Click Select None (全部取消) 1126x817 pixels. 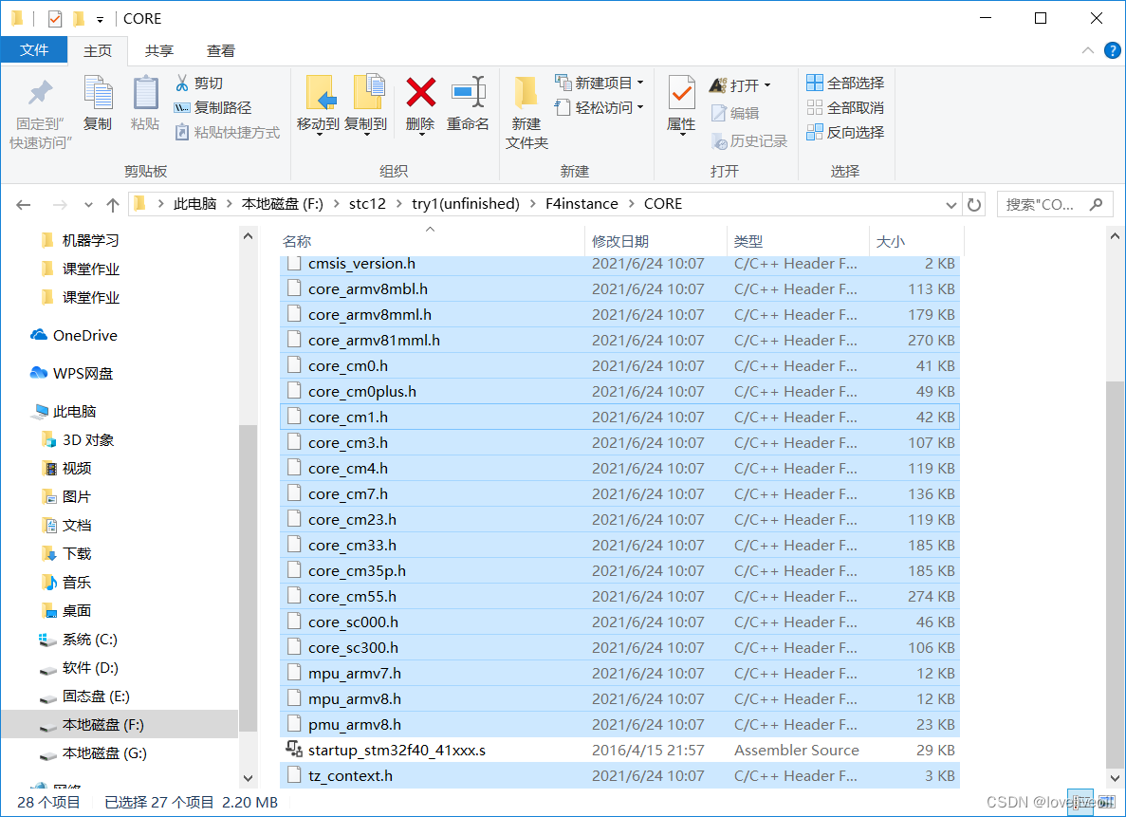pyautogui.click(x=845, y=108)
